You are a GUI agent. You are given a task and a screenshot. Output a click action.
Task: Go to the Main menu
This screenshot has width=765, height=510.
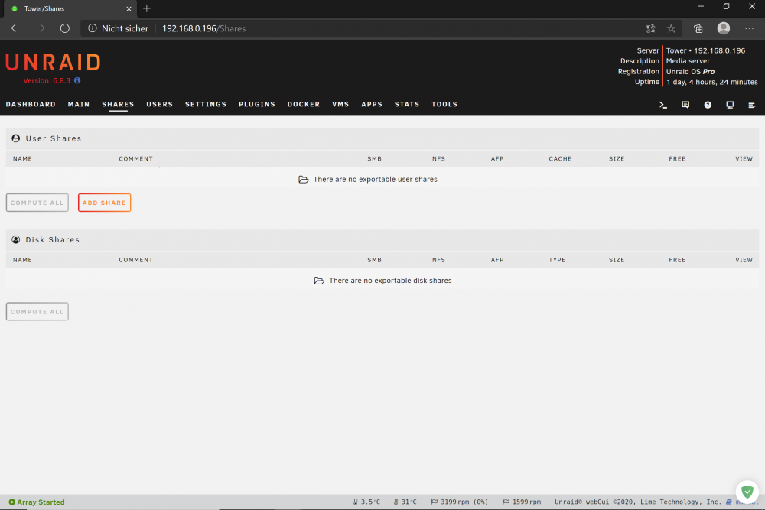(x=79, y=104)
